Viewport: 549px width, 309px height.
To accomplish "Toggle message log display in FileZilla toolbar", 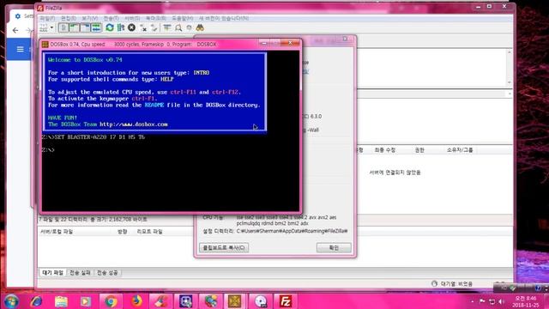I will [x=63, y=27].
